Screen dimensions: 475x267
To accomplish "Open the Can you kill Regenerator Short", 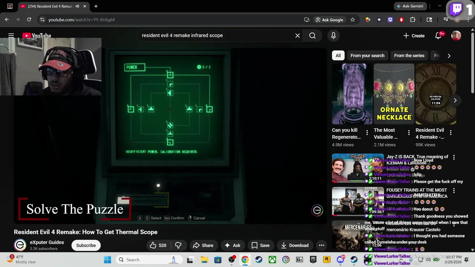I will click(351, 94).
